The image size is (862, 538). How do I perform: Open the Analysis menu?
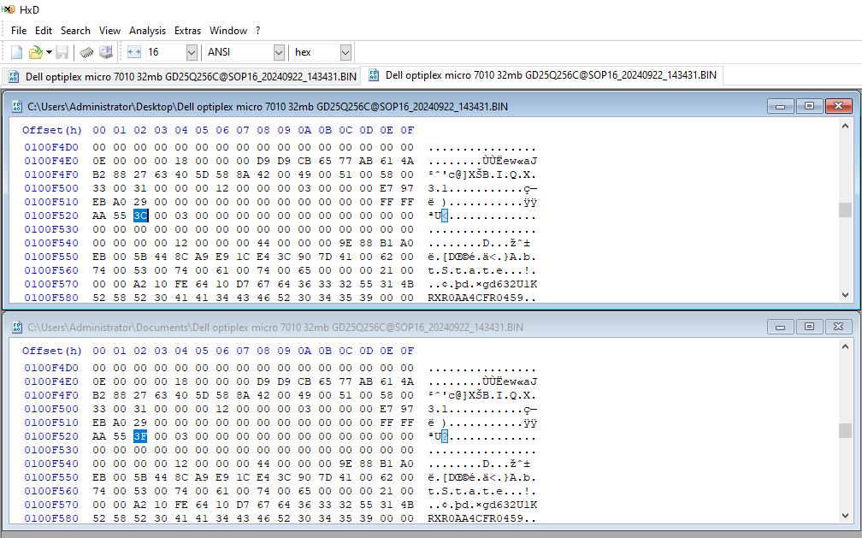(147, 31)
